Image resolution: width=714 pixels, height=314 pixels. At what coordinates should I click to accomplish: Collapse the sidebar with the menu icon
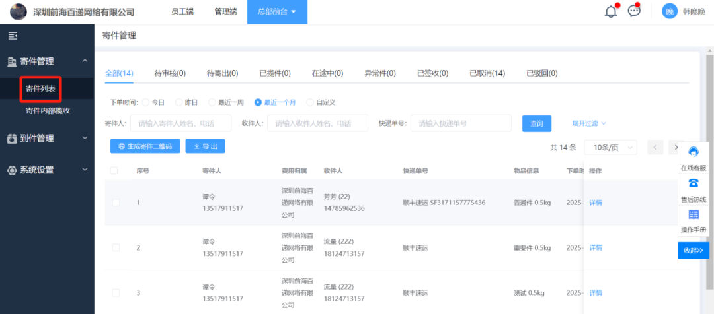[x=13, y=36]
